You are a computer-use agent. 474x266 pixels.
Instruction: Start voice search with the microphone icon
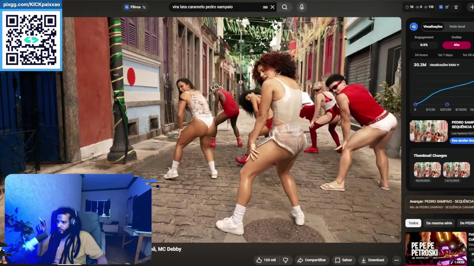[x=302, y=7]
